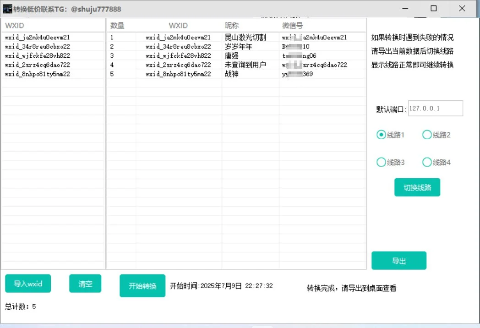Click WXID column header in right table

(x=178, y=25)
